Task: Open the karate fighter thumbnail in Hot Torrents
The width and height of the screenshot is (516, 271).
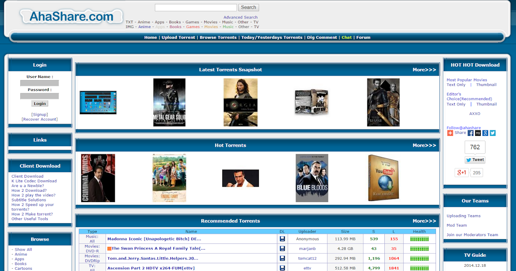Action: (x=240, y=178)
